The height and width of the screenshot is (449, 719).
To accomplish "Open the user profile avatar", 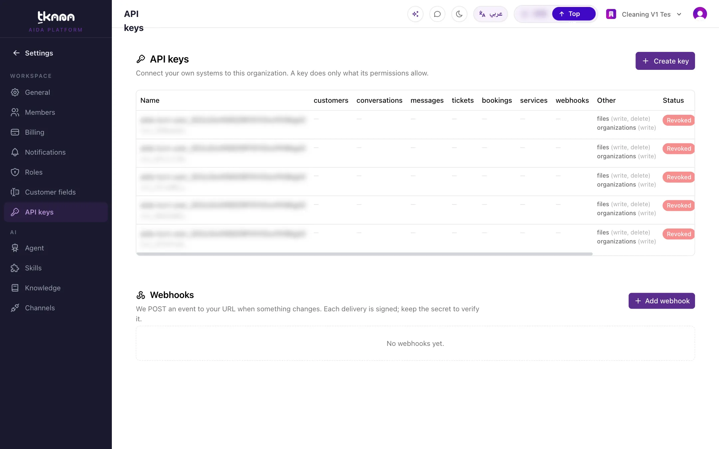I will [700, 14].
